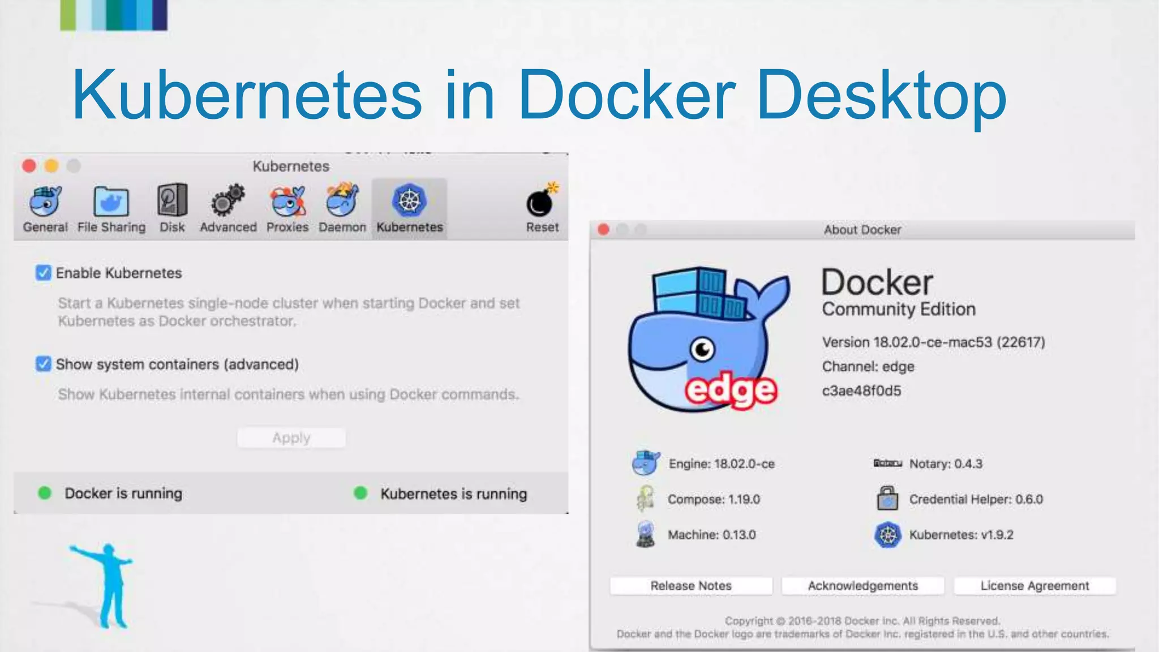Close the Kubernetes preferences window
1159x652 pixels.
pyautogui.click(x=29, y=165)
